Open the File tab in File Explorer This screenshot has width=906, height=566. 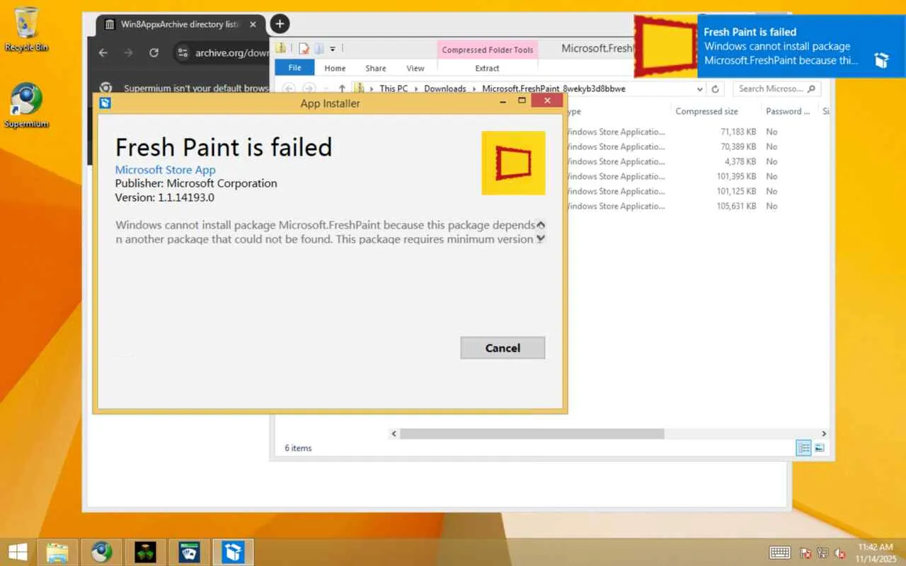pos(294,68)
